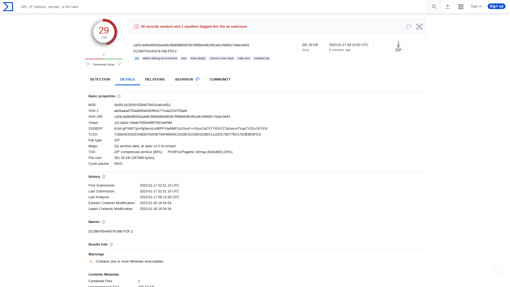
Task: Click the Earliest Contents Modification date
Action: tap(156, 203)
